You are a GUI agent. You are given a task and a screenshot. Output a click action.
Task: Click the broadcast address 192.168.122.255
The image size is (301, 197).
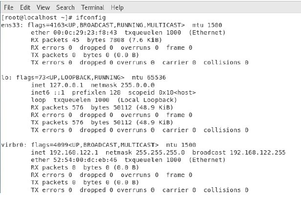click(258, 153)
